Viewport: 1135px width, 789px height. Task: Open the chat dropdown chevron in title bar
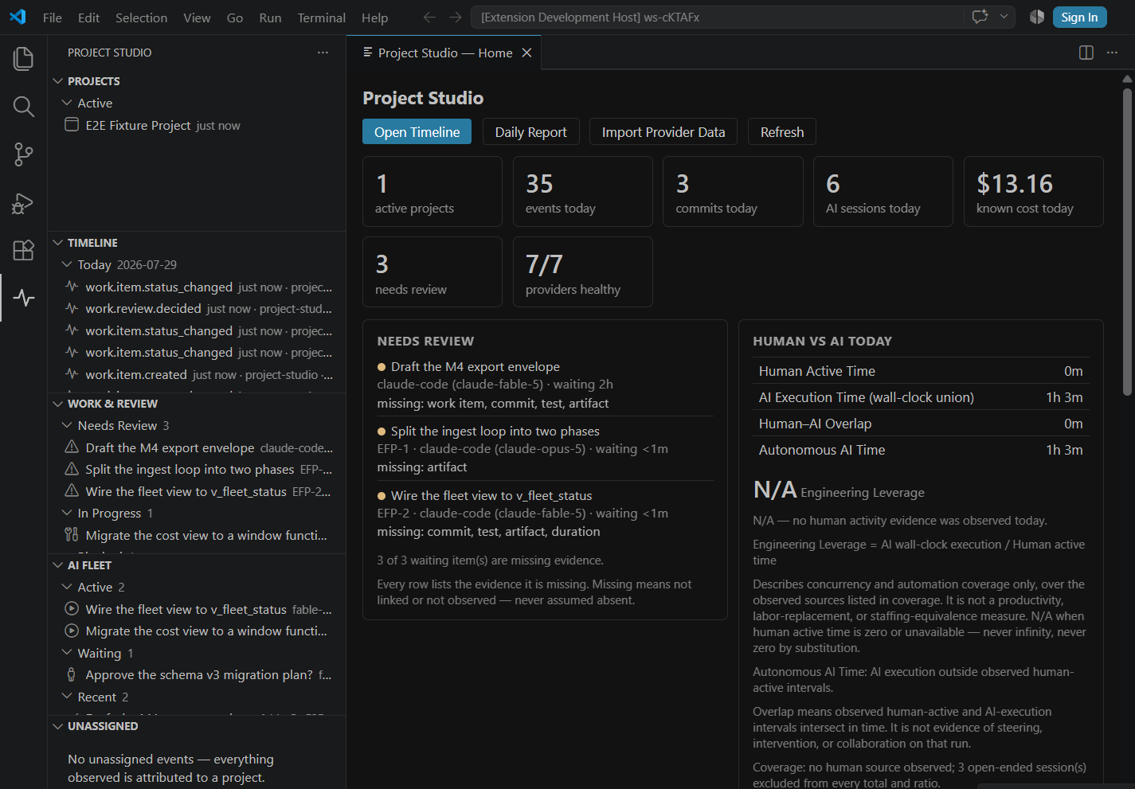click(1004, 17)
